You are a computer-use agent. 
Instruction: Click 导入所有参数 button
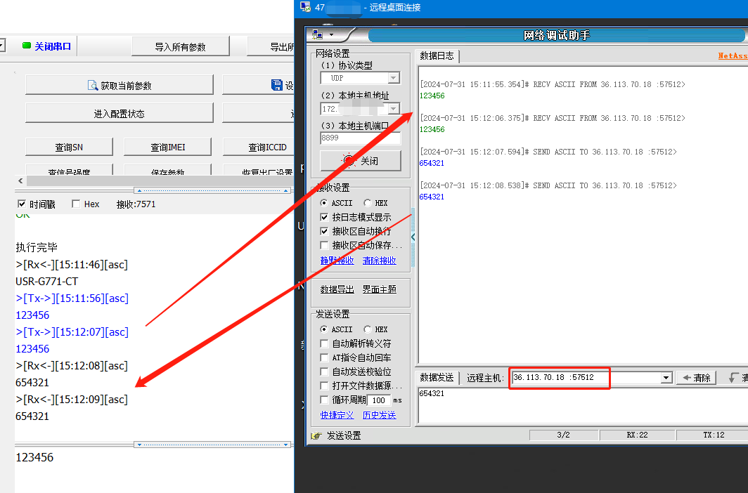click(x=180, y=46)
